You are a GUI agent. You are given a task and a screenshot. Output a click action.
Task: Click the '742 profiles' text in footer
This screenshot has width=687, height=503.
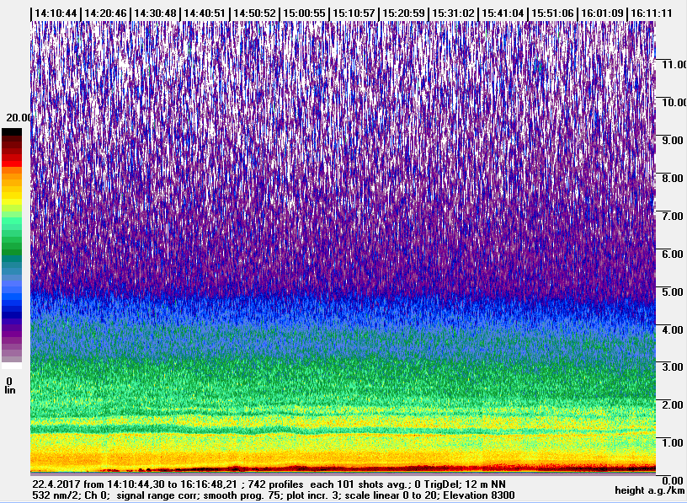point(275,484)
